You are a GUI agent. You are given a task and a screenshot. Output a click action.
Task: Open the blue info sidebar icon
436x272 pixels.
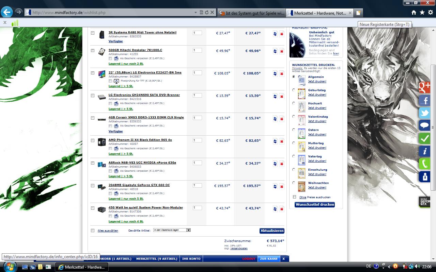pos(424,151)
